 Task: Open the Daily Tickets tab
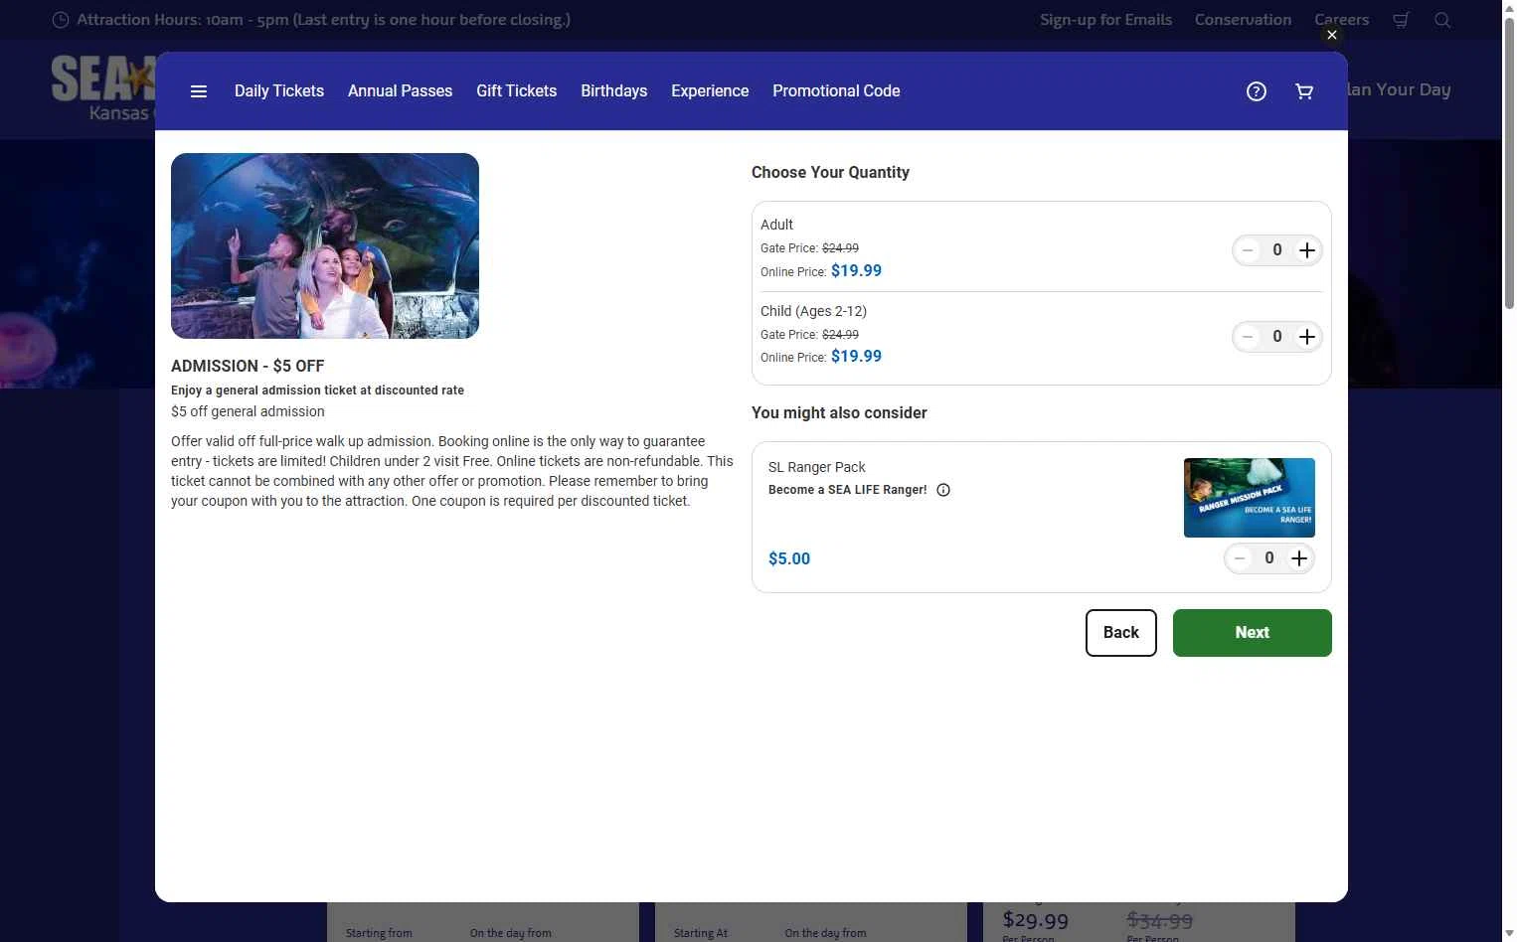click(x=279, y=90)
